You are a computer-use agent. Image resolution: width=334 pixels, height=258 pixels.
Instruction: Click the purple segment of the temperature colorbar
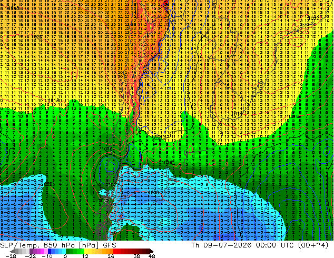(38, 251)
